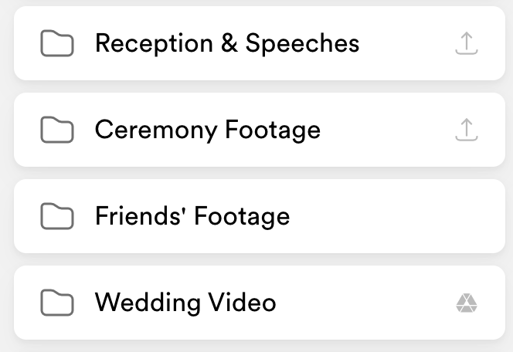Screen dimensions: 513x352
Task: Click blank area between Ceremony Footage and upload icon
Action: pyautogui.click(x=386, y=130)
